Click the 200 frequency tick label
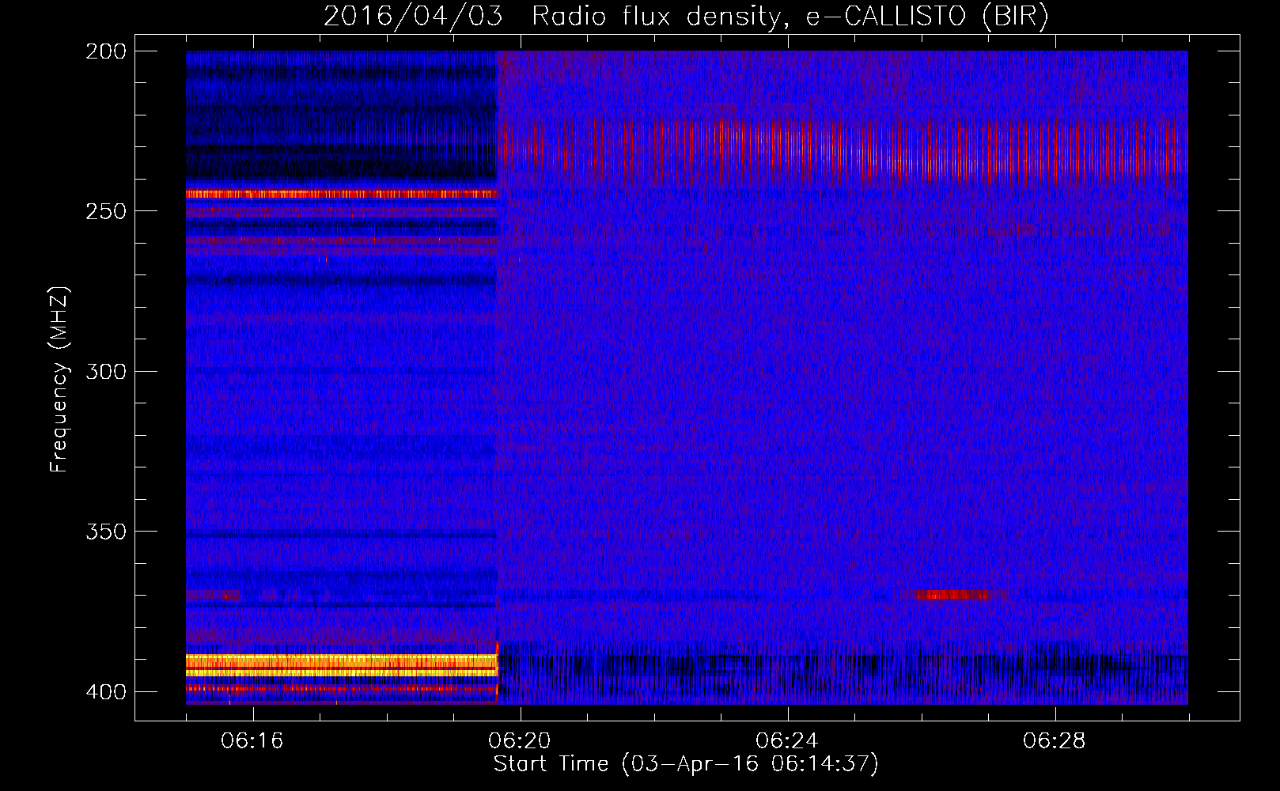This screenshot has height=791, width=1280. pos(106,51)
